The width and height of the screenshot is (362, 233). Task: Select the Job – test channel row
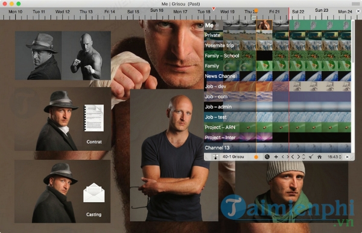click(278, 117)
